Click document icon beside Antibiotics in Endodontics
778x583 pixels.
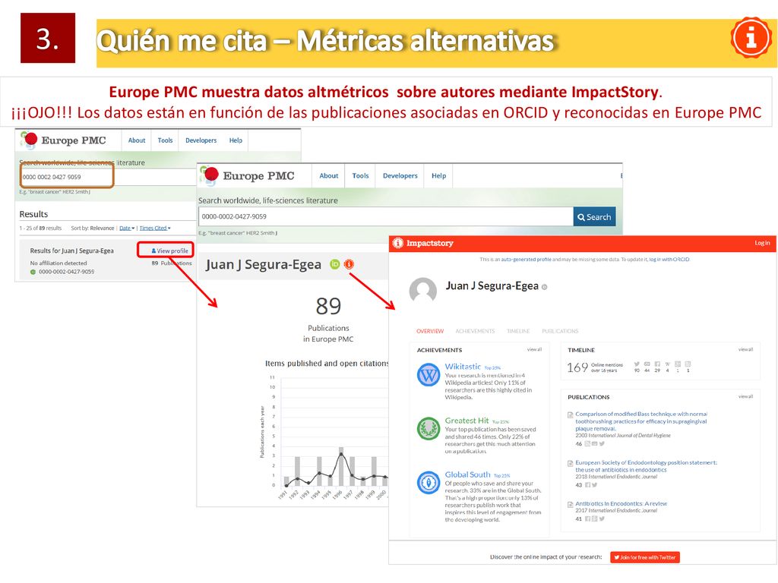tap(571, 504)
